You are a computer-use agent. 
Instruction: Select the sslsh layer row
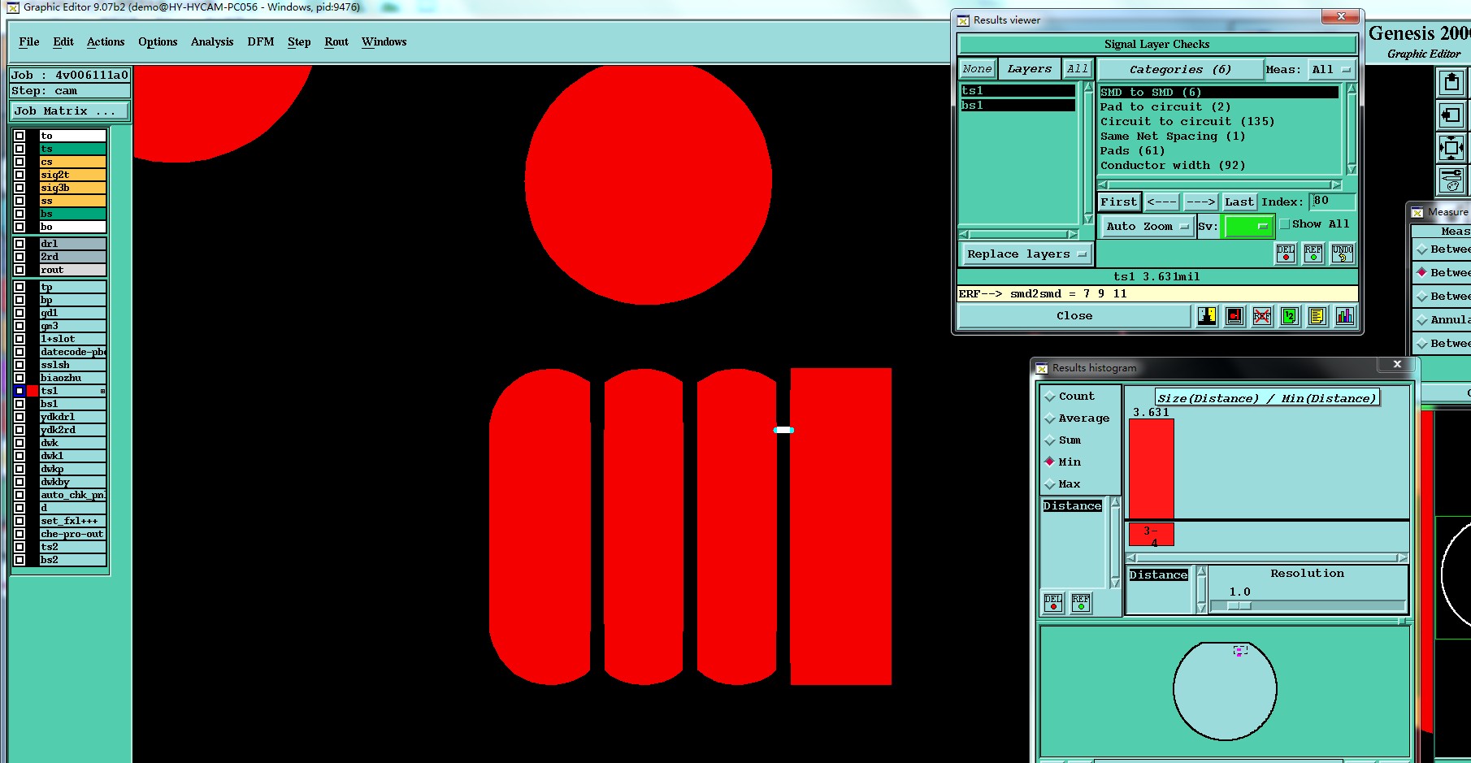coord(73,365)
